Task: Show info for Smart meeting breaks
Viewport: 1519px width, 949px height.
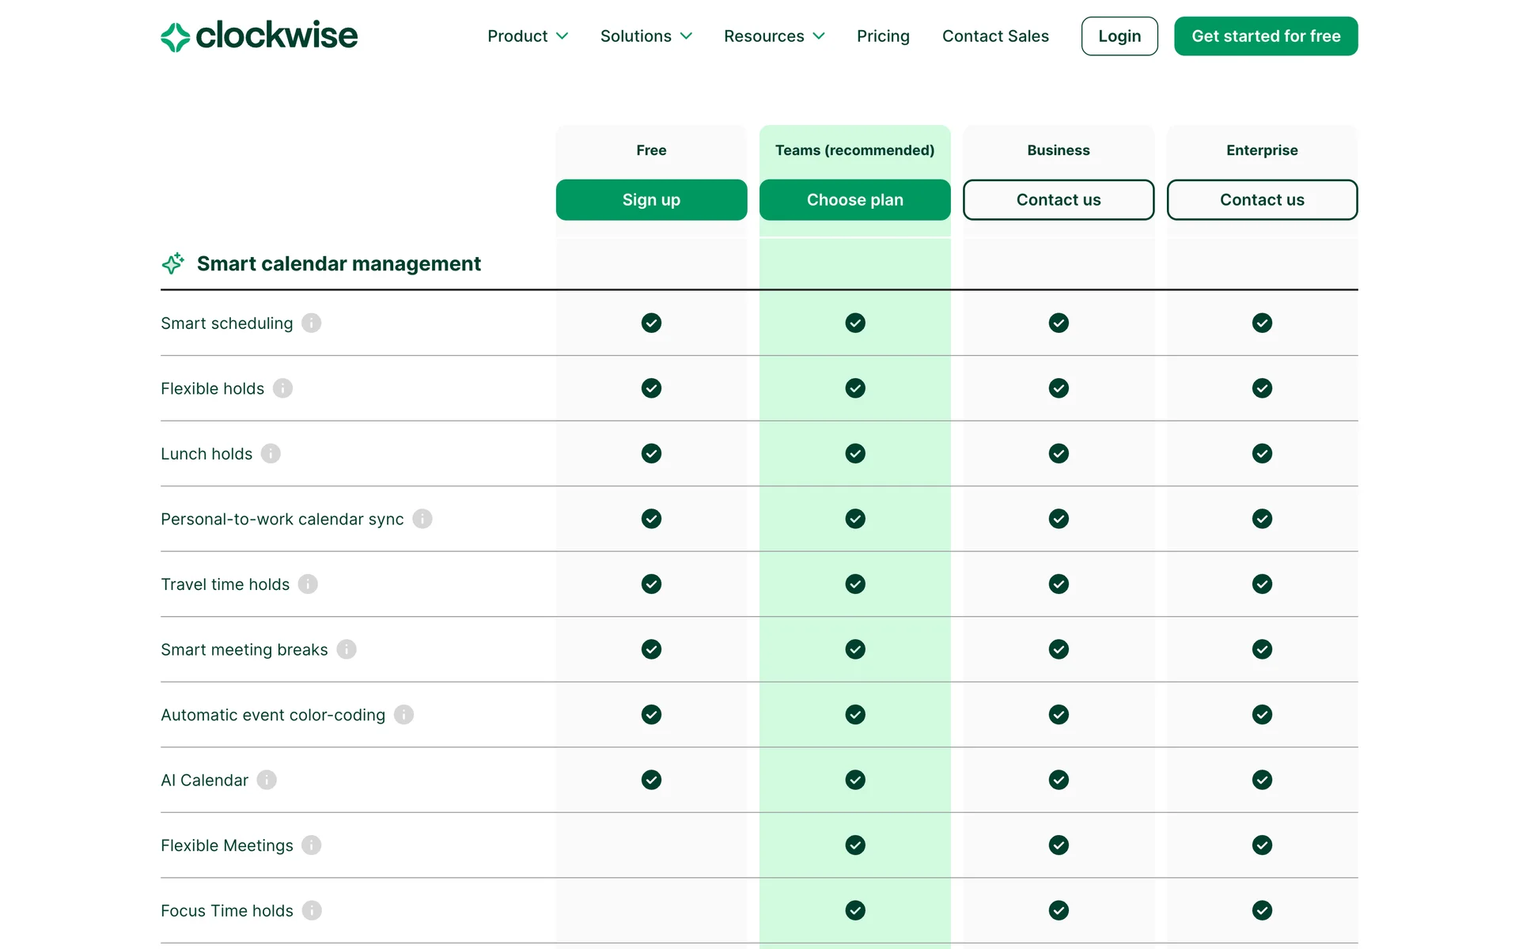Action: click(347, 649)
